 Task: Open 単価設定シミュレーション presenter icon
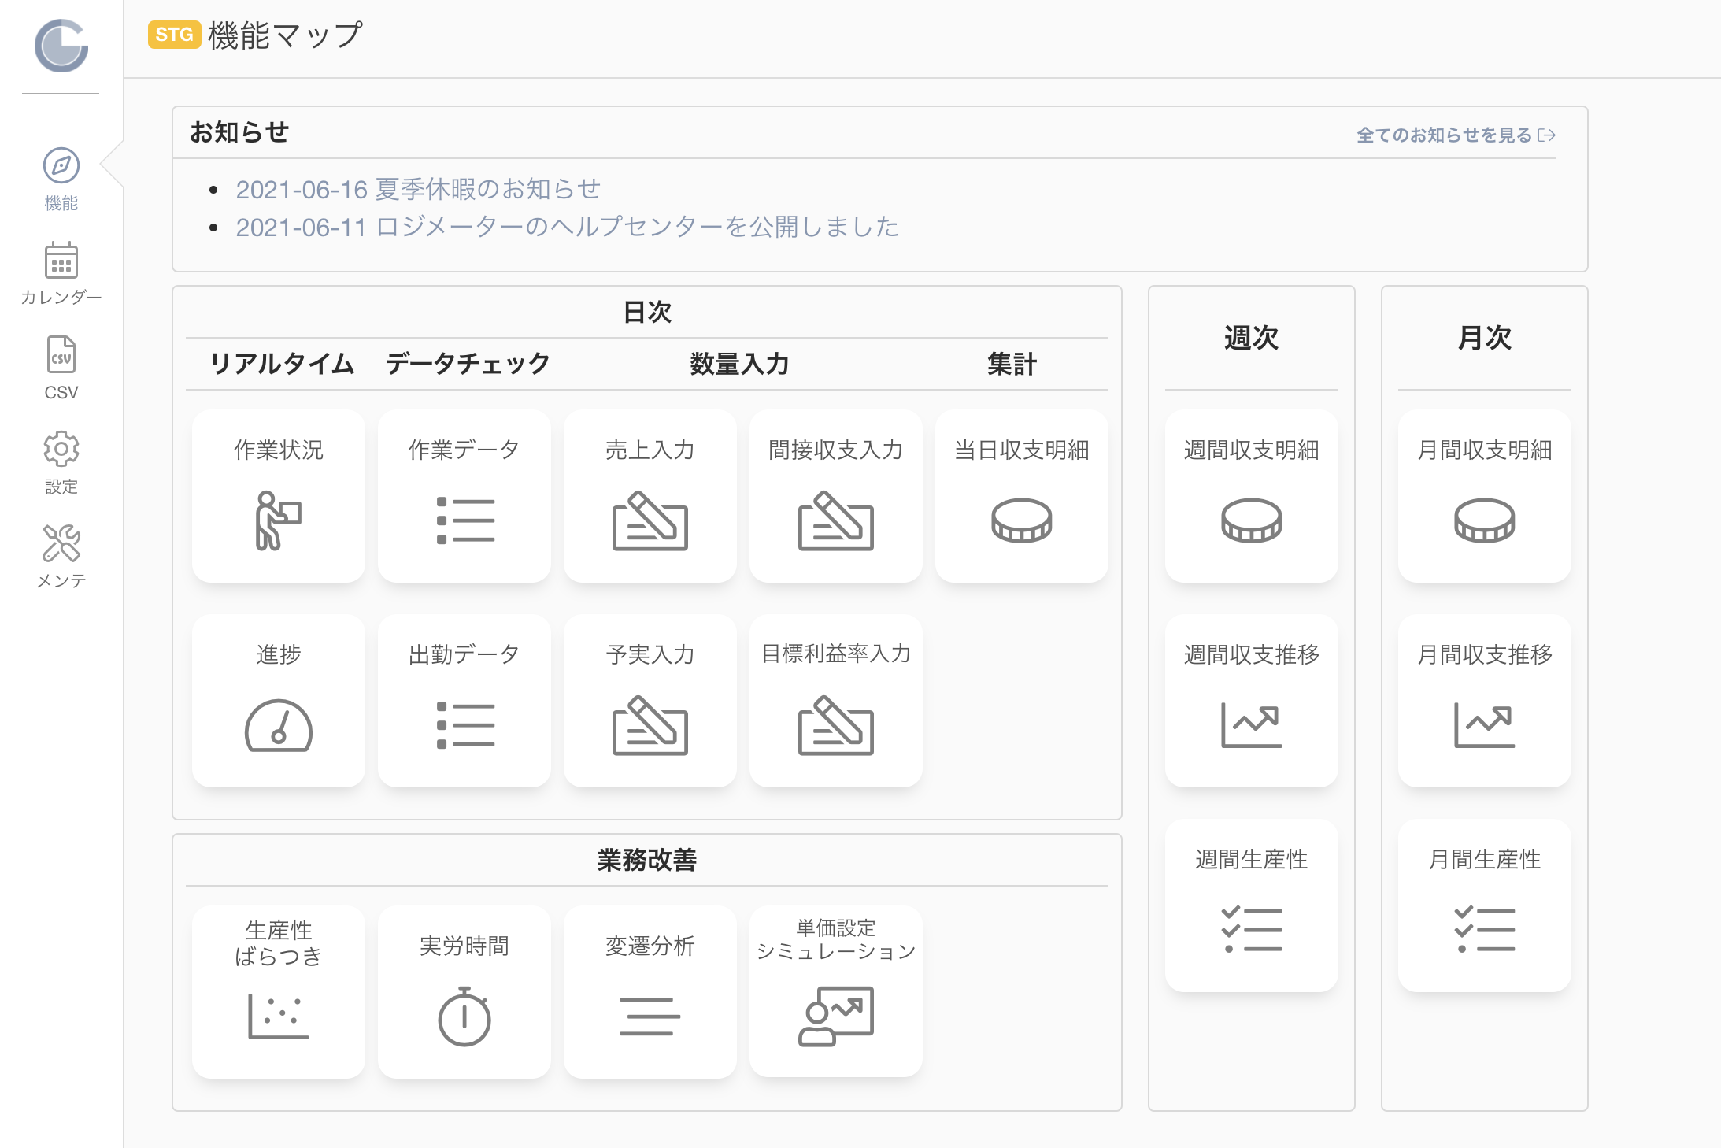[836, 1016]
